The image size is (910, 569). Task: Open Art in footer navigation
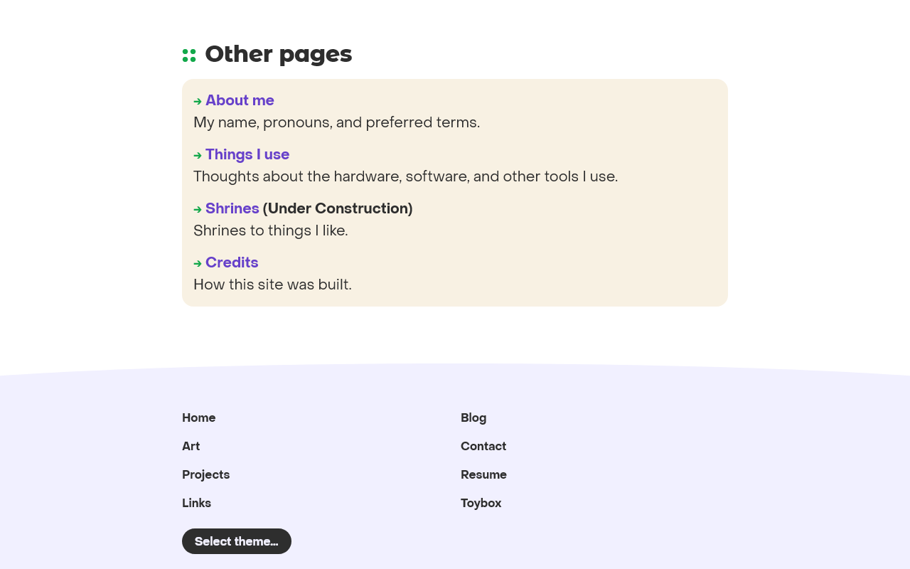(x=191, y=446)
